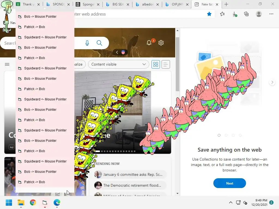Viewport: 279px width, 209px height.
Task: Click the TRENDING NOW heading
Action: click(x=107, y=164)
